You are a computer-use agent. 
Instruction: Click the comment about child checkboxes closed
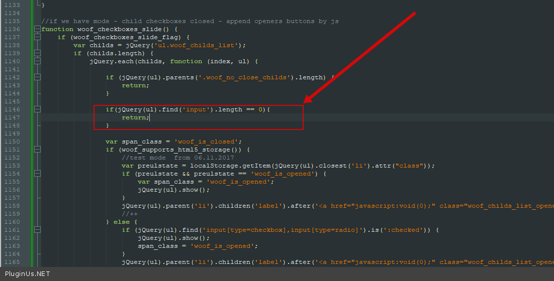[x=190, y=21]
